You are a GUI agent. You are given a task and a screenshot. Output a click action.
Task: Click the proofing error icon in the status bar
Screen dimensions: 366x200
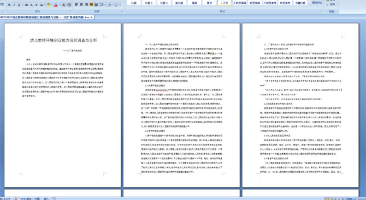click(15, 198)
